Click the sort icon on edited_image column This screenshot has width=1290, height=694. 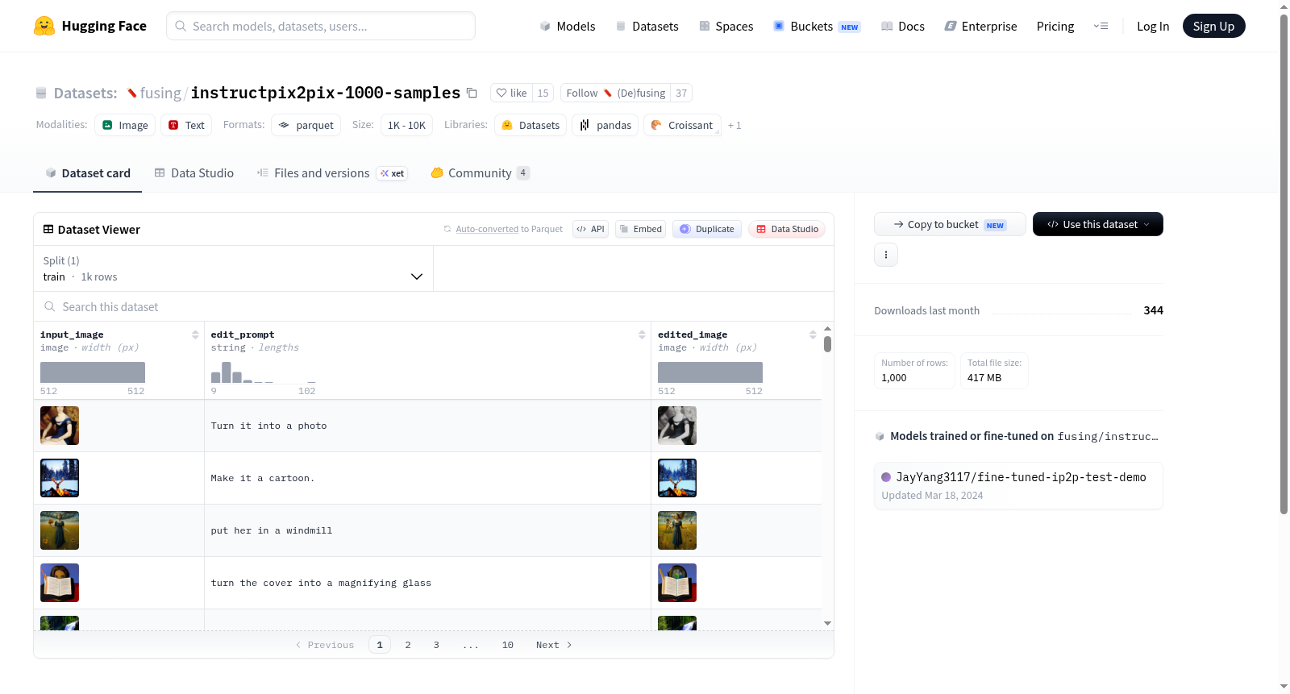pos(813,335)
